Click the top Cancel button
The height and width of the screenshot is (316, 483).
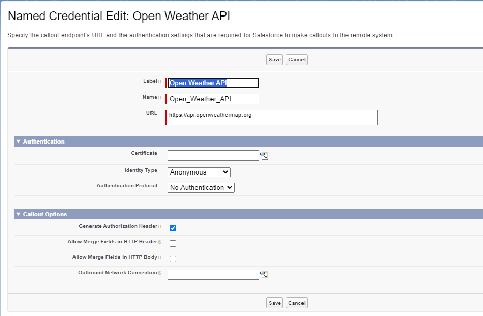(x=297, y=60)
